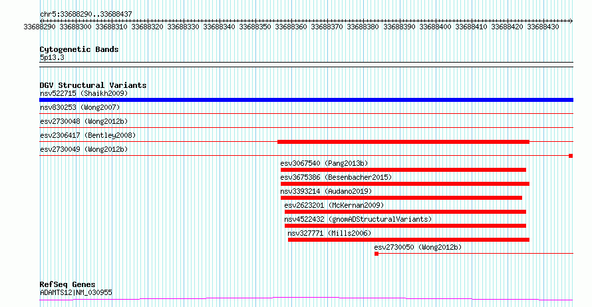This screenshot has width=592, height=307.
Task: Open variant nsv3393214 (Audano2019) label
Action: pyautogui.click(x=326, y=191)
